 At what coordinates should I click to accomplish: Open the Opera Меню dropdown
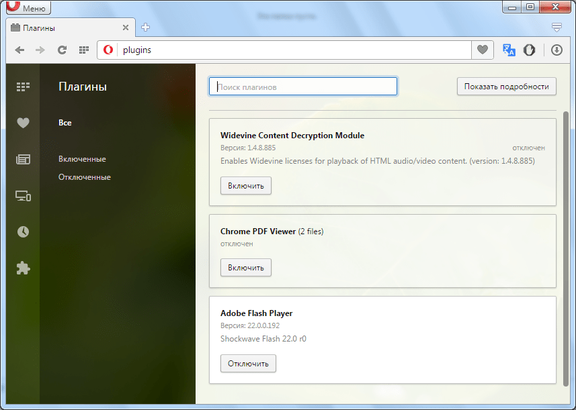[28, 9]
